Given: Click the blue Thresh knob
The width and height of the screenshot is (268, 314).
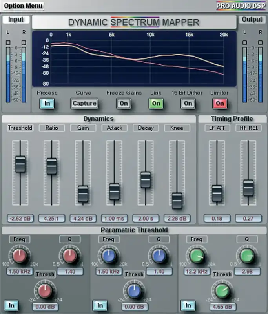Looking at the screenshot, I should click(134, 290).
